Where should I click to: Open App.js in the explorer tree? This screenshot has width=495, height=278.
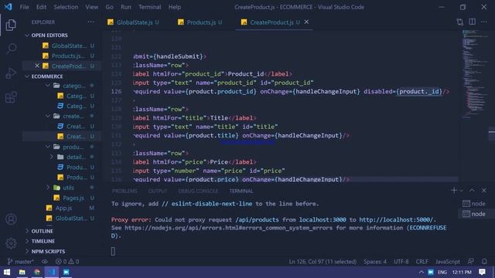click(x=63, y=208)
